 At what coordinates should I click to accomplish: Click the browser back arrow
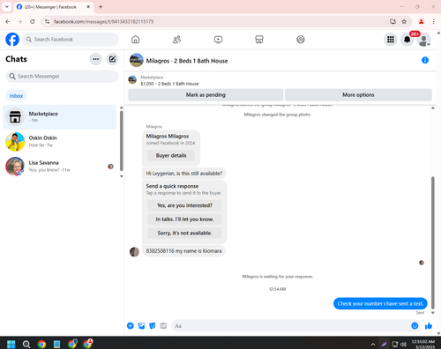coord(8,21)
